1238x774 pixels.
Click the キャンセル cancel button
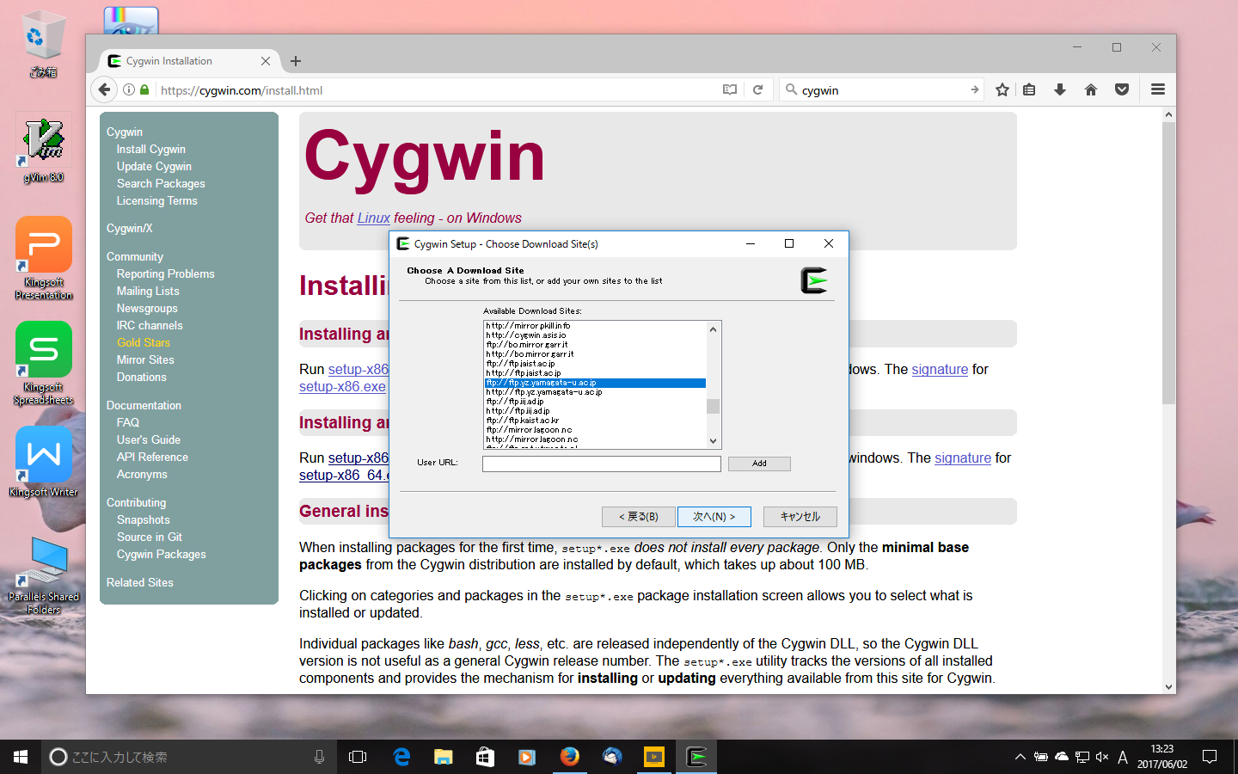[x=800, y=516]
